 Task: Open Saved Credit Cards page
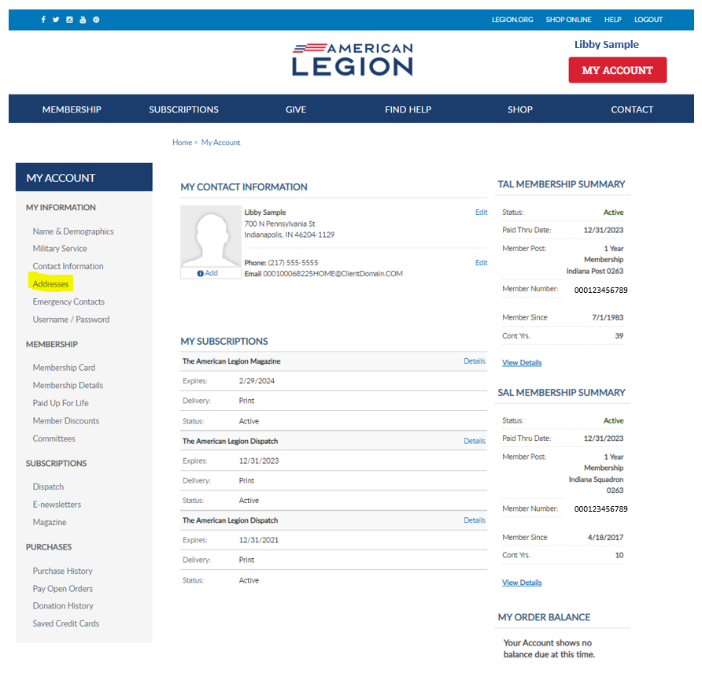65,623
